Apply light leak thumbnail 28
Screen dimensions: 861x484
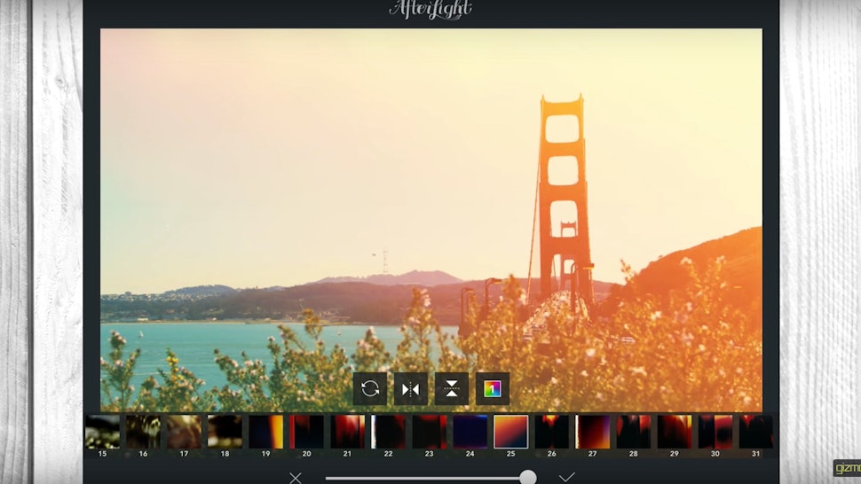tap(634, 432)
